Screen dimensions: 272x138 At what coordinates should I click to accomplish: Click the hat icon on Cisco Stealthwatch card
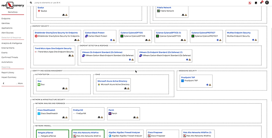click(64, 117)
